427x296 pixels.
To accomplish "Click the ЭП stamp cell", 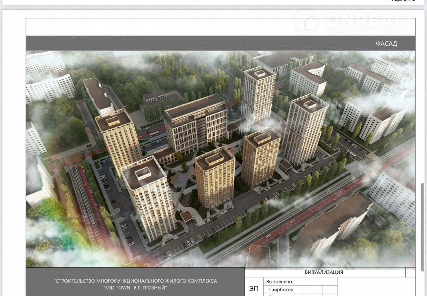I will tap(254, 289).
